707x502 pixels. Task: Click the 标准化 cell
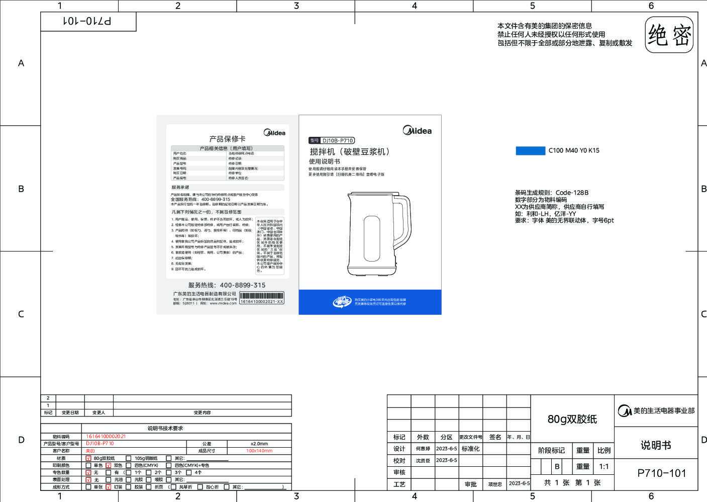pyautogui.click(x=471, y=448)
